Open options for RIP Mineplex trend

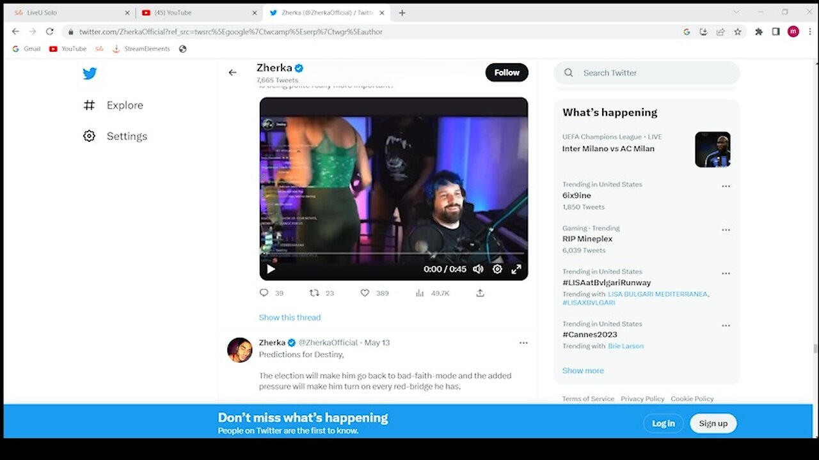coord(726,230)
